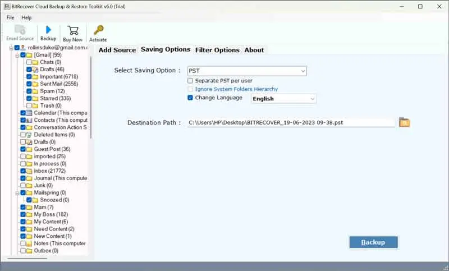Viewport: 449px width, 271px height.
Task: Click the Spam folder icon
Action: tap(35, 91)
